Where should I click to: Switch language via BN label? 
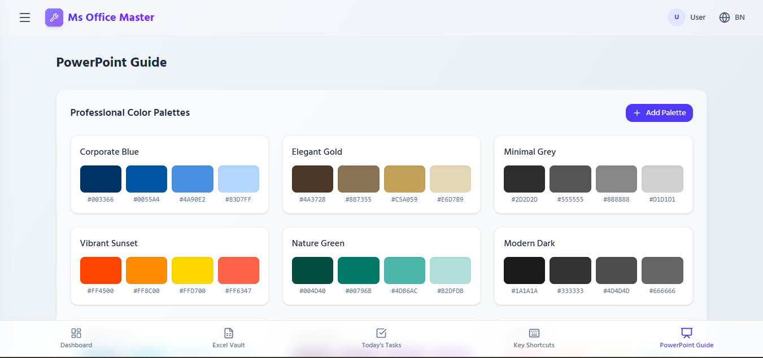(740, 18)
